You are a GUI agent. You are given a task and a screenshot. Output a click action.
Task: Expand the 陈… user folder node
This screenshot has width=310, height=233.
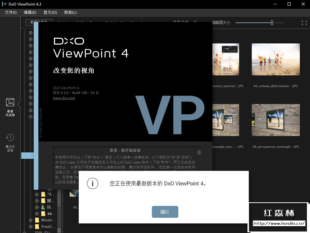pos(37,207)
